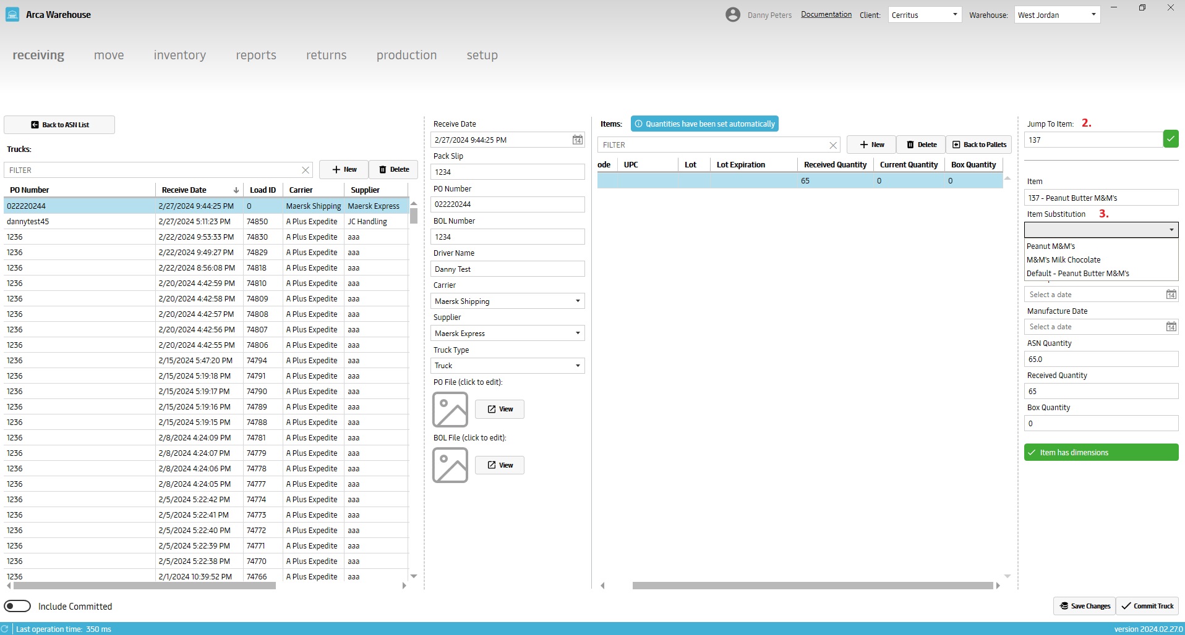Click the trucks list vertical scrollbar

coord(414,216)
